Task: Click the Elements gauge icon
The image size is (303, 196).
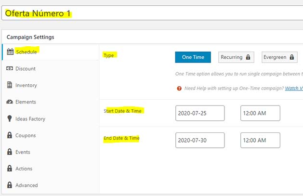Action: pos(10,102)
